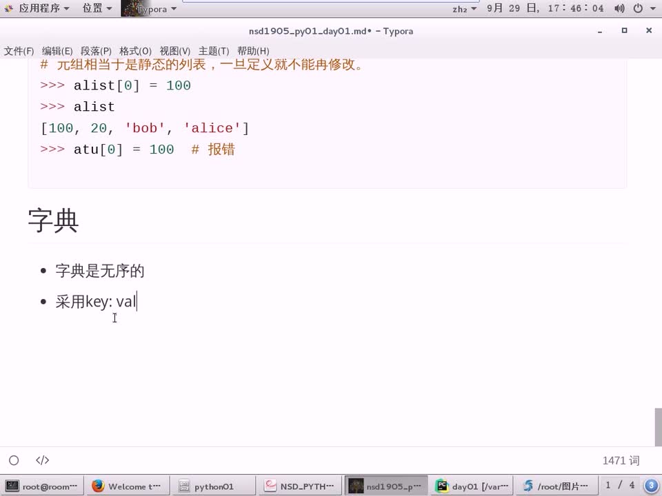This screenshot has width=662, height=496.
Task: Maximize the Typora window
Action: click(625, 30)
